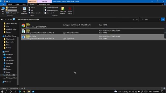Image resolution: width=166 pixels, height=93 pixels.
Task: Open Microsoft Edge from taskbar
Action: tap(20, 91)
